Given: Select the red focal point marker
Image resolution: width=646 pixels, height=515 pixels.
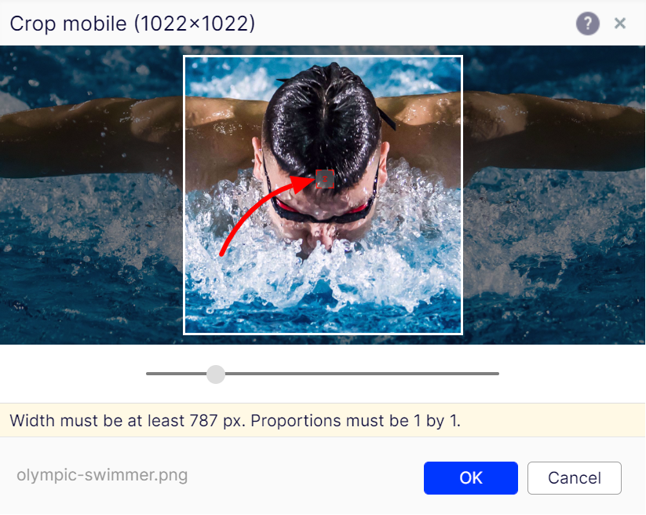Looking at the screenshot, I should coord(325,179).
